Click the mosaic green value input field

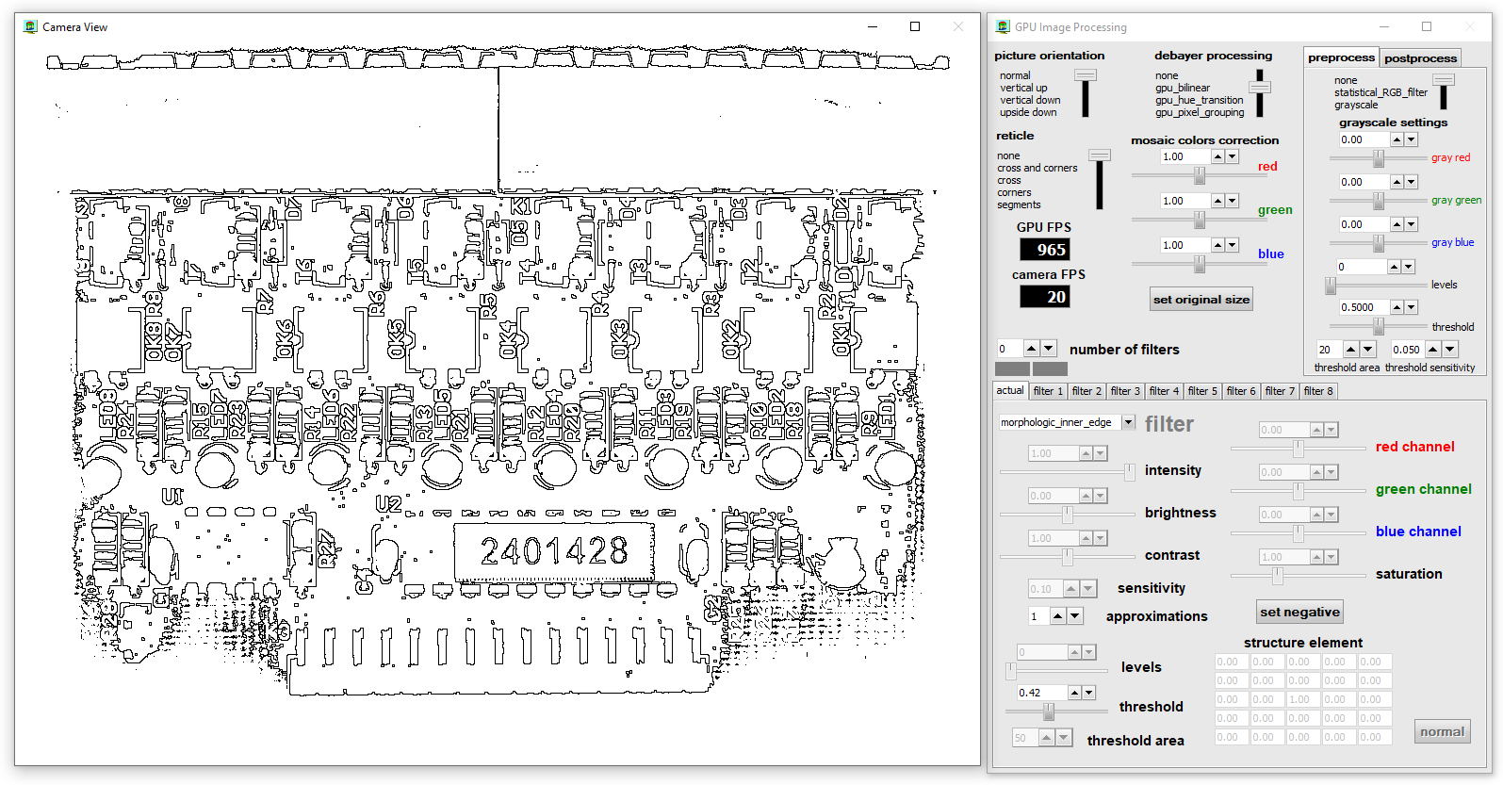click(1184, 201)
